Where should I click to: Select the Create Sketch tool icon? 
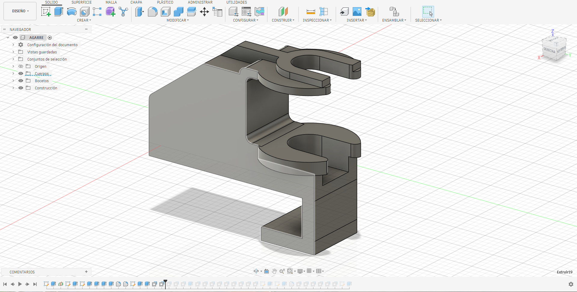click(x=46, y=12)
